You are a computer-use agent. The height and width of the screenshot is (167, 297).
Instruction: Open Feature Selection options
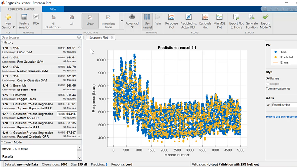tap(24, 21)
